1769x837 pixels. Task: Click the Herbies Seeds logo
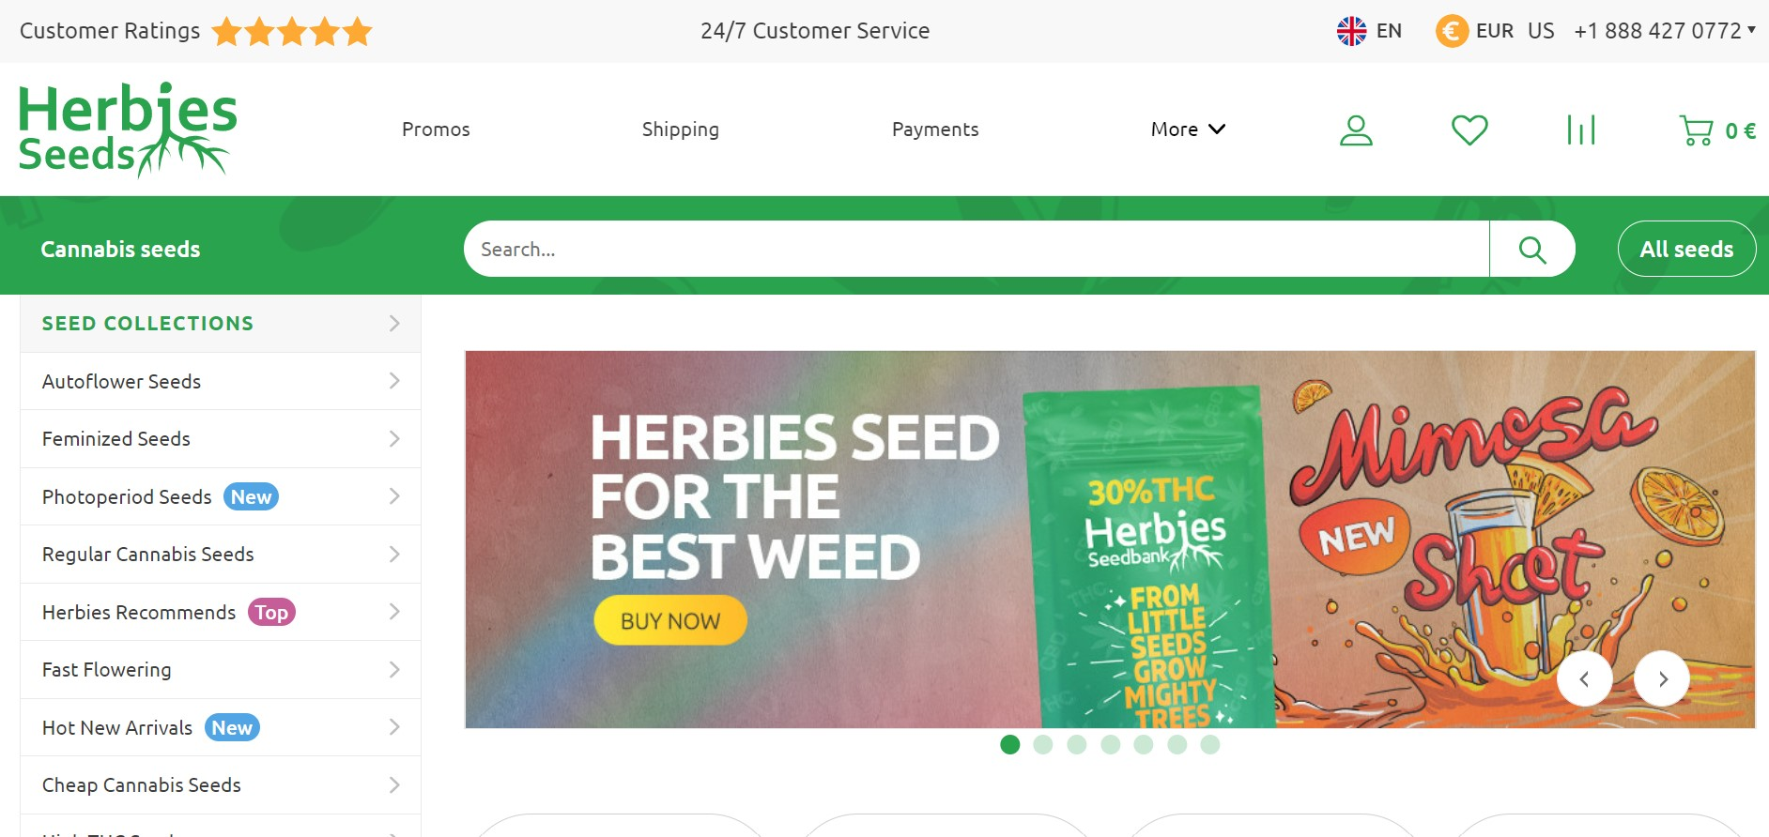point(128,129)
